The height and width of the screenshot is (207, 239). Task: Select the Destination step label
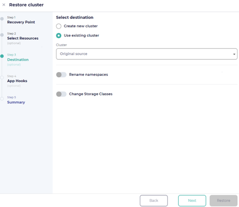pyautogui.click(x=18, y=60)
